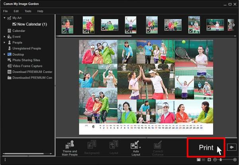Click the My Art icon in the sidebar

click(10, 18)
